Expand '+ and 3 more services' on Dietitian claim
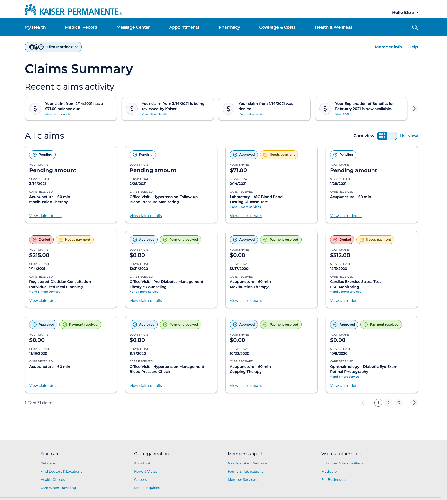Screen dimensions: 447x500 (x=45, y=292)
